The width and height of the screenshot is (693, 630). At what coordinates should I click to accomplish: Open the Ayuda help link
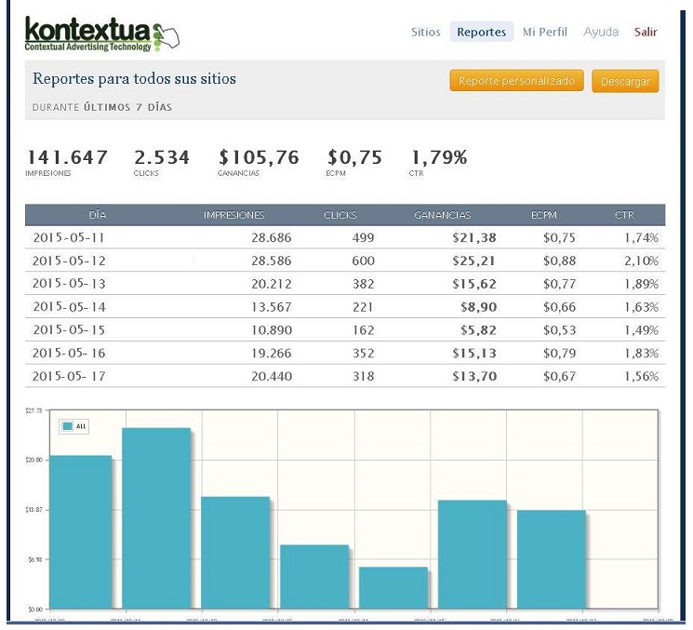601,32
